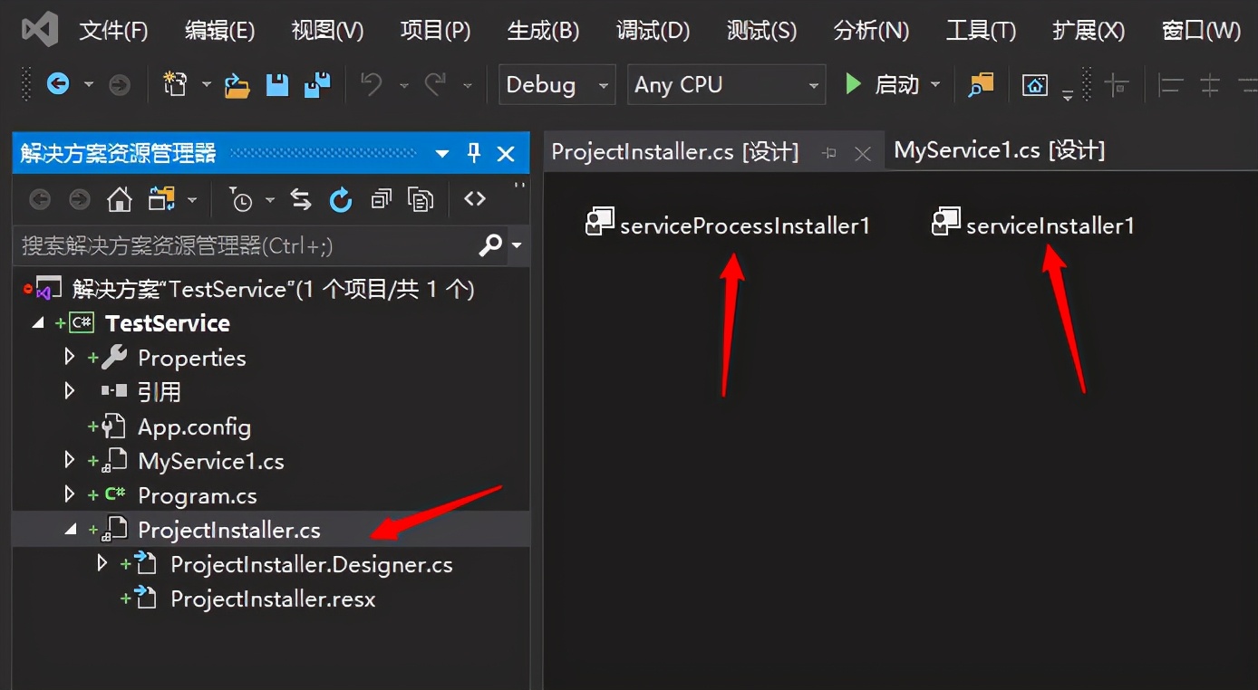Click the Save All icon

tap(317, 85)
